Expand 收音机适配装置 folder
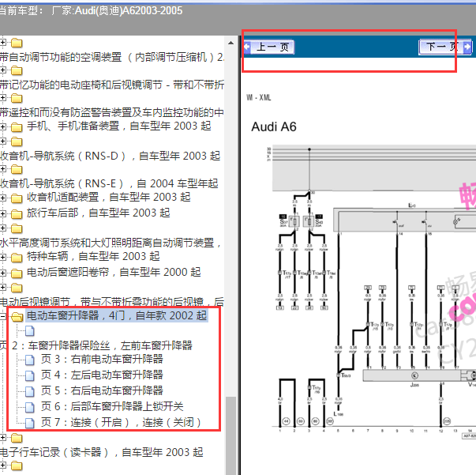The image size is (476, 475). coord(2,198)
